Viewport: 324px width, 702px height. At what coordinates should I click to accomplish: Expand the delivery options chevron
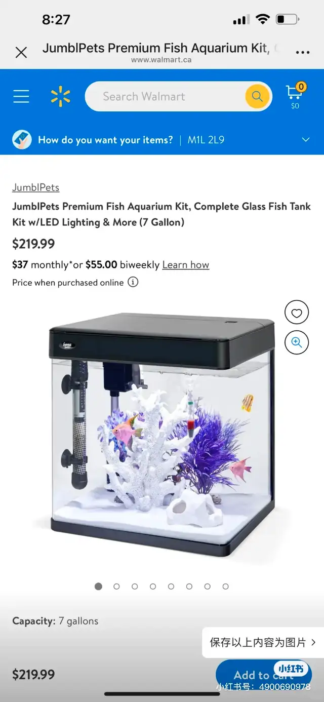(306, 140)
